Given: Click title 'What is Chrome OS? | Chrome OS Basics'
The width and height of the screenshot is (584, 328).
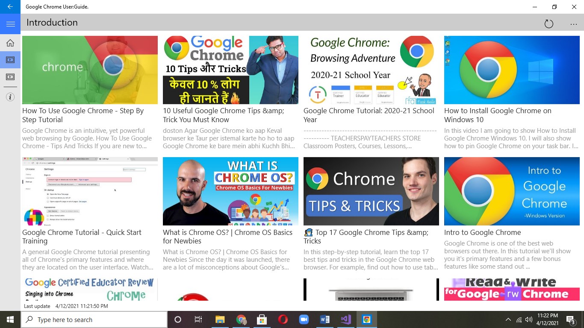Looking at the screenshot, I should (x=227, y=237).
